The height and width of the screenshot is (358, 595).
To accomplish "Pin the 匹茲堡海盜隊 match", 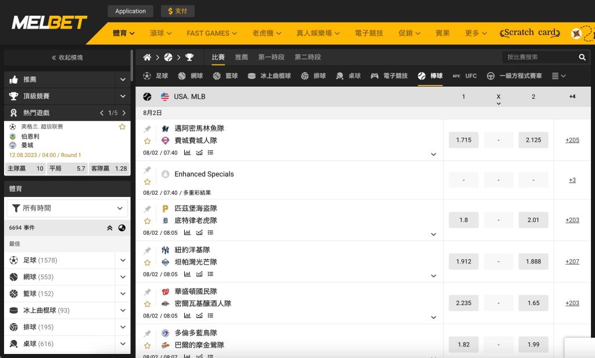I will tap(147, 209).
